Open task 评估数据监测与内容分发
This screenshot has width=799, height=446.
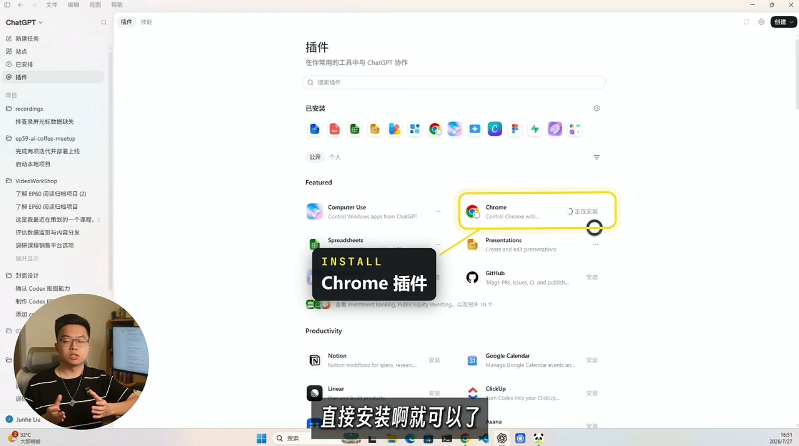48,233
